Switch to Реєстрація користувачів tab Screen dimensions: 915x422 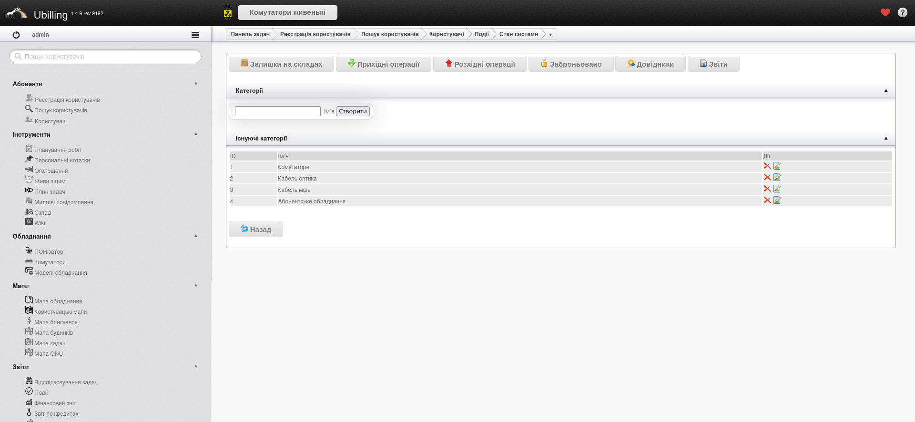[x=315, y=34]
